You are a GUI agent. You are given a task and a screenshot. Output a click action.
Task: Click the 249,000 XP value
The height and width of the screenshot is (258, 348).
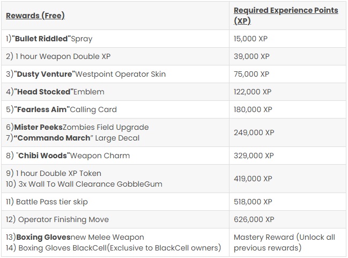coord(254,132)
